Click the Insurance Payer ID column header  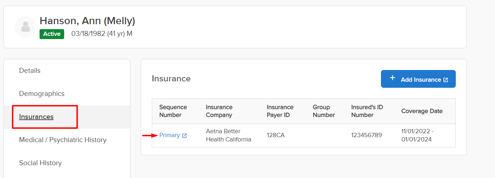(x=280, y=111)
